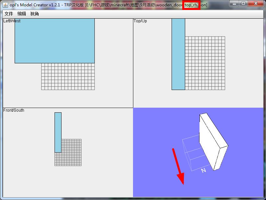Click the Left/West viewport label
Screen dimensions: 266x200
tap(12, 21)
